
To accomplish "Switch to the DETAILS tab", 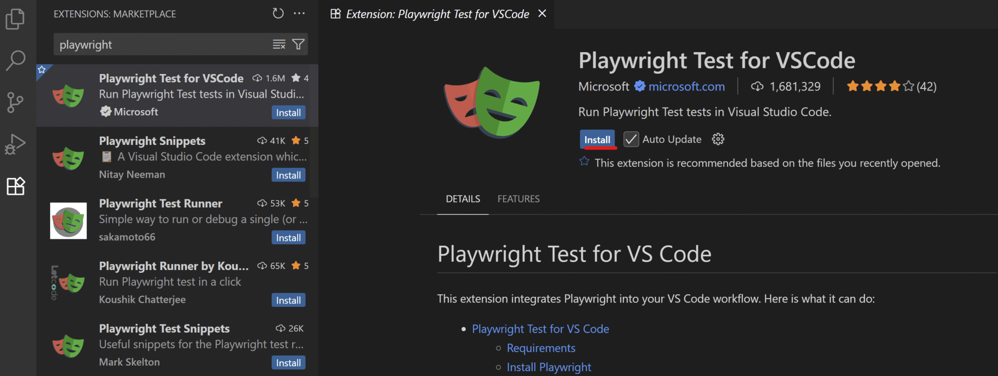I will [x=462, y=198].
